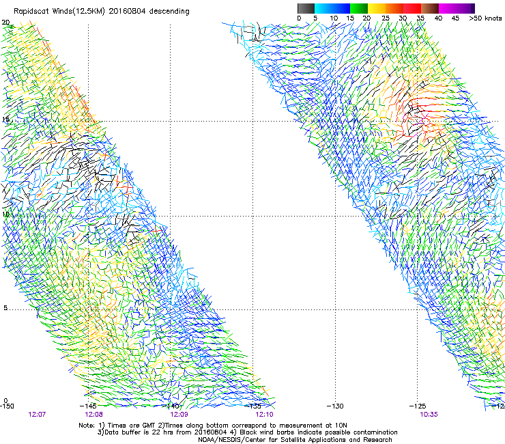
Task: Pick the red 30–35 knots legend swatch
Action: pyautogui.click(x=412, y=8)
